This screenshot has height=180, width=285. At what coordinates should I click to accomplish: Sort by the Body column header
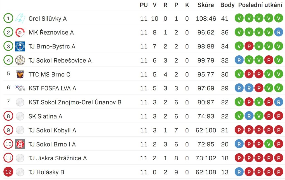pyautogui.click(x=227, y=5)
